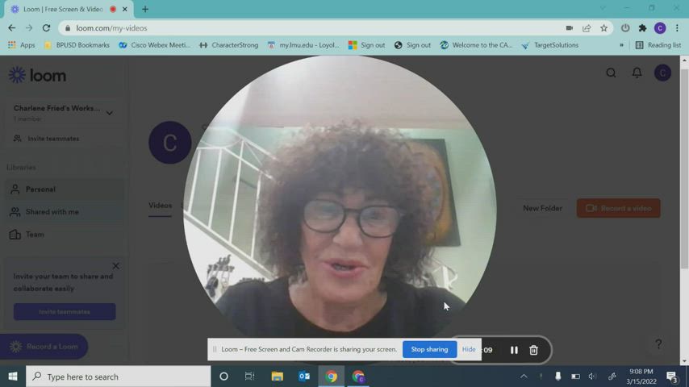Image resolution: width=689 pixels, height=387 pixels.
Task: Open Chrome extensions puzzle icon
Action: (642, 28)
